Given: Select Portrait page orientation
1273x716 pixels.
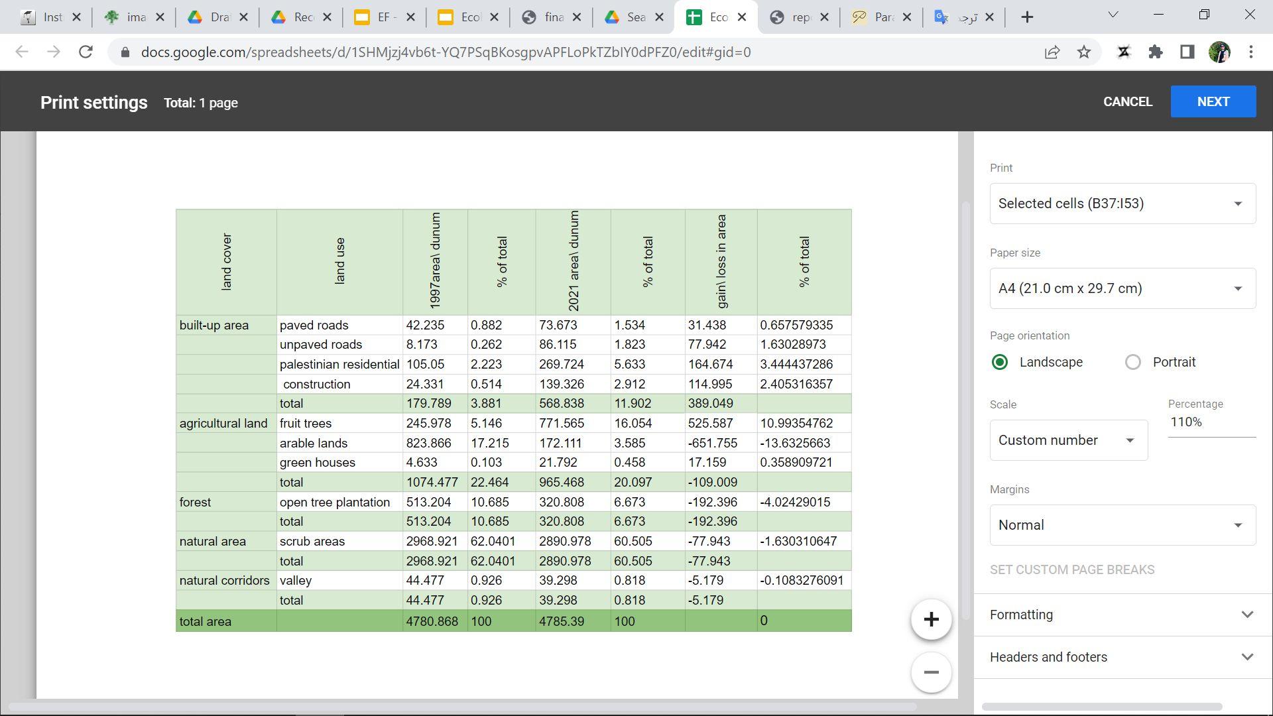Looking at the screenshot, I should (1133, 363).
